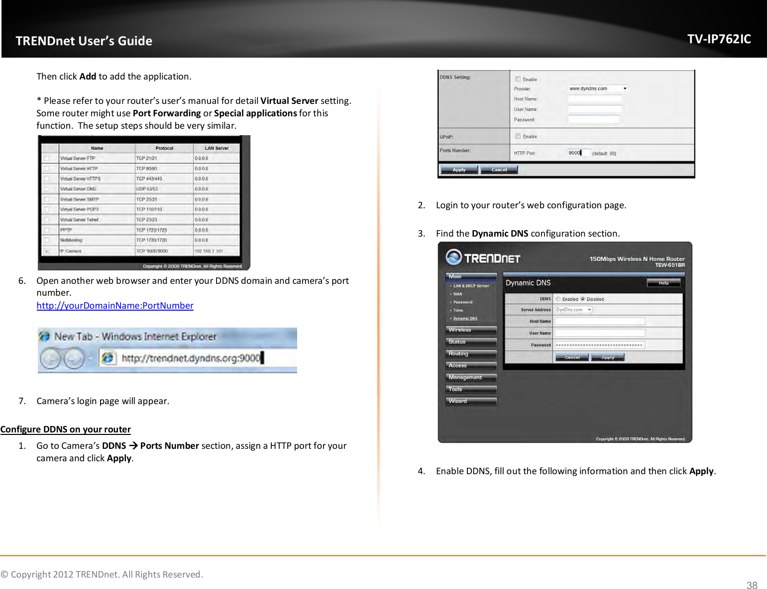Open the Management menu in router sidebar
The width and height of the screenshot is (767, 589).
[x=471, y=378]
